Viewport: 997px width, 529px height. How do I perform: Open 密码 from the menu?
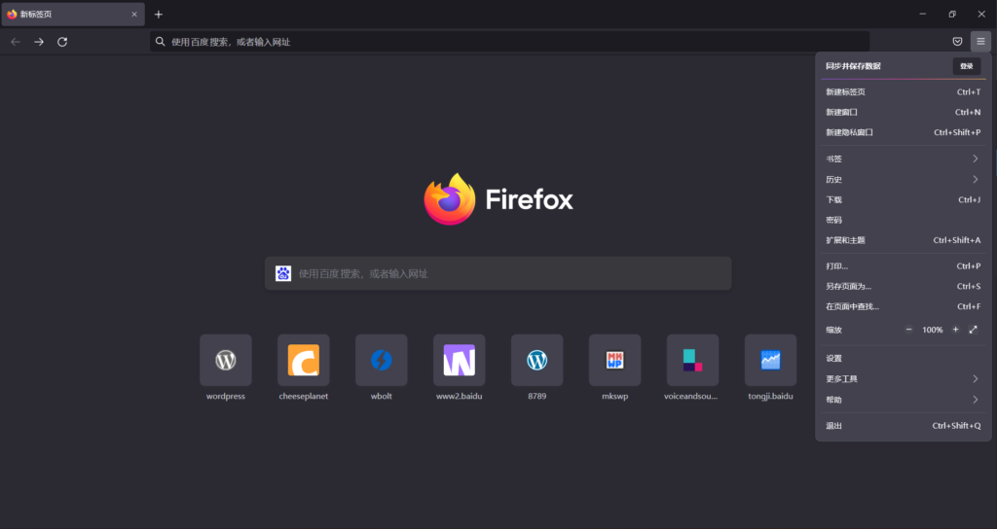(x=903, y=220)
